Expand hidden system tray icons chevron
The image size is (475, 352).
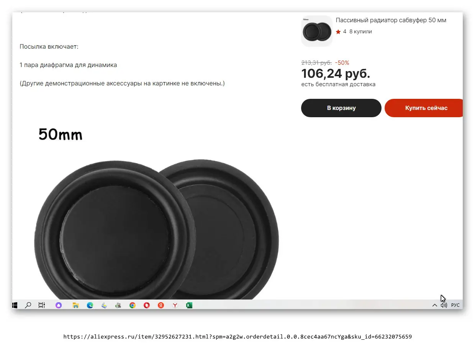(434, 305)
